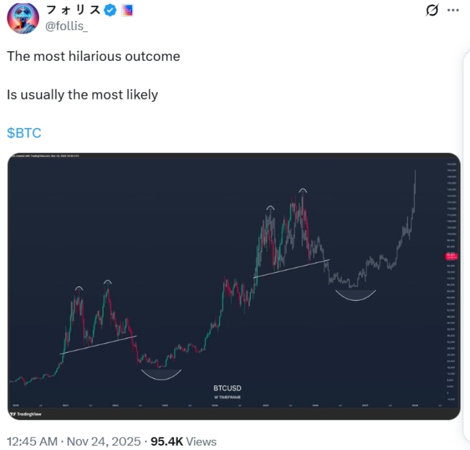Open the $BTC hyperlink in the tweet text

pyautogui.click(x=24, y=133)
